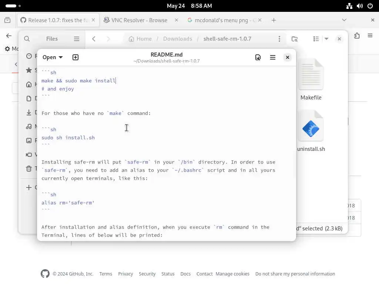This screenshot has height=284, width=379.
Task: Switch to VNC Resolver browser tab
Action: [139, 20]
